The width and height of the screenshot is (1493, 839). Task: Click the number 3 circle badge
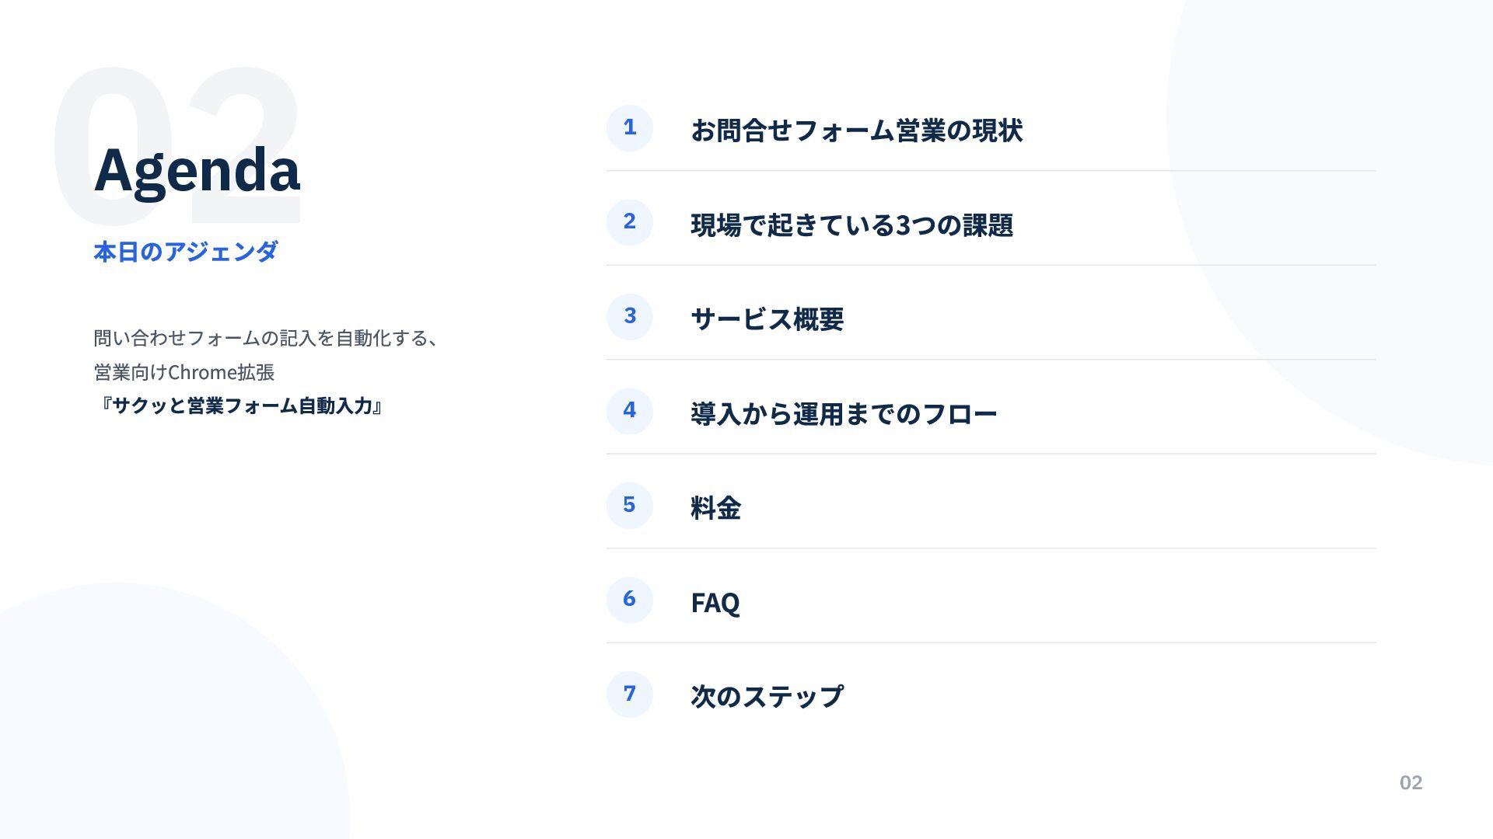[x=629, y=317]
